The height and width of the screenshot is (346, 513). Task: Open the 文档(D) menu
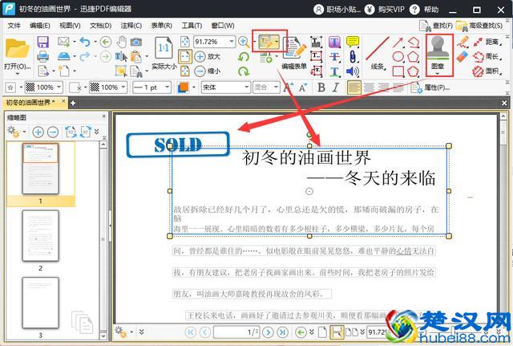(101, 26)
